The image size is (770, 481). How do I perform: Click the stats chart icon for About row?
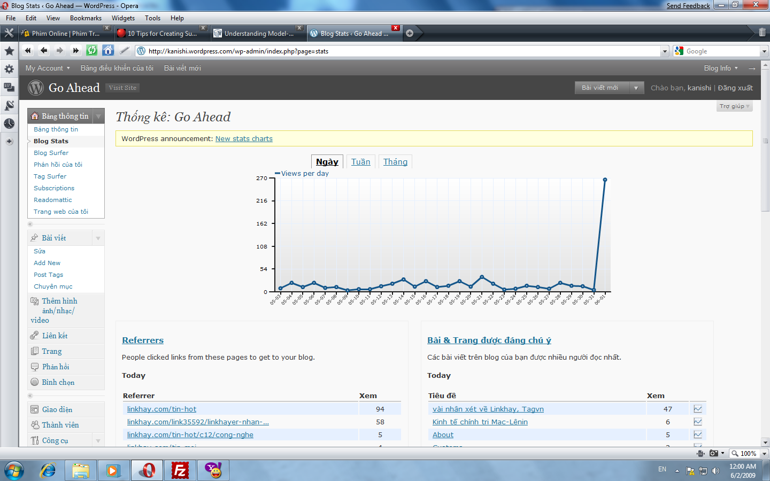698,435
